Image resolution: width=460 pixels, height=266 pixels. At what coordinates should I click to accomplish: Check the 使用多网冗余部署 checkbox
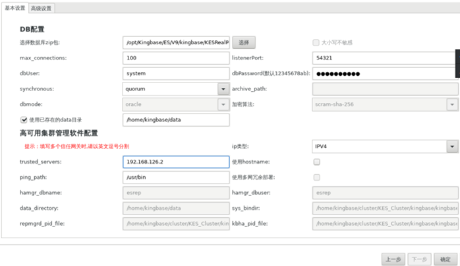pyautogui.click(x=317, y=177)
